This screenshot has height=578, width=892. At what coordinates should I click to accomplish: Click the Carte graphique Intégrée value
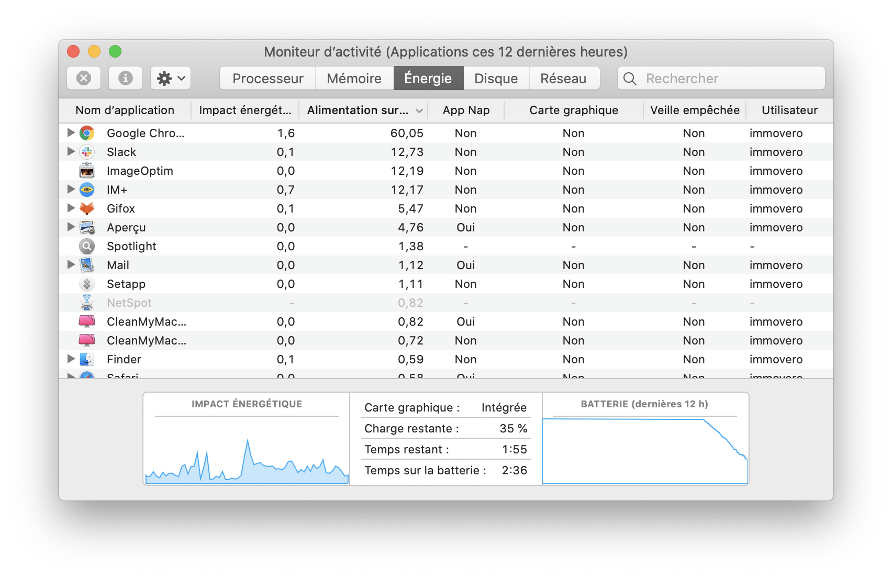click(x=504, y=408)
